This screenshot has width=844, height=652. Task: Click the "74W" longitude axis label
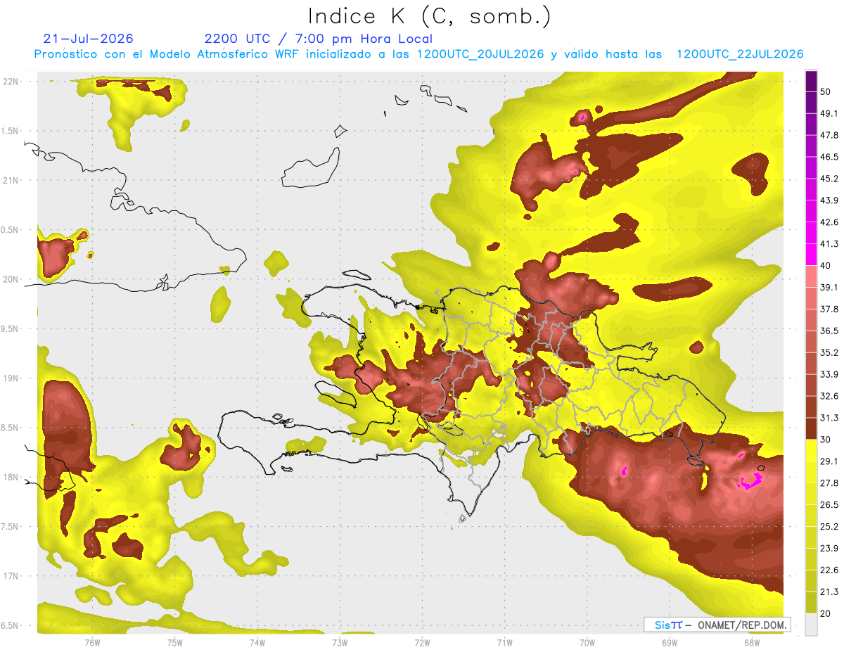click(257, 642)
